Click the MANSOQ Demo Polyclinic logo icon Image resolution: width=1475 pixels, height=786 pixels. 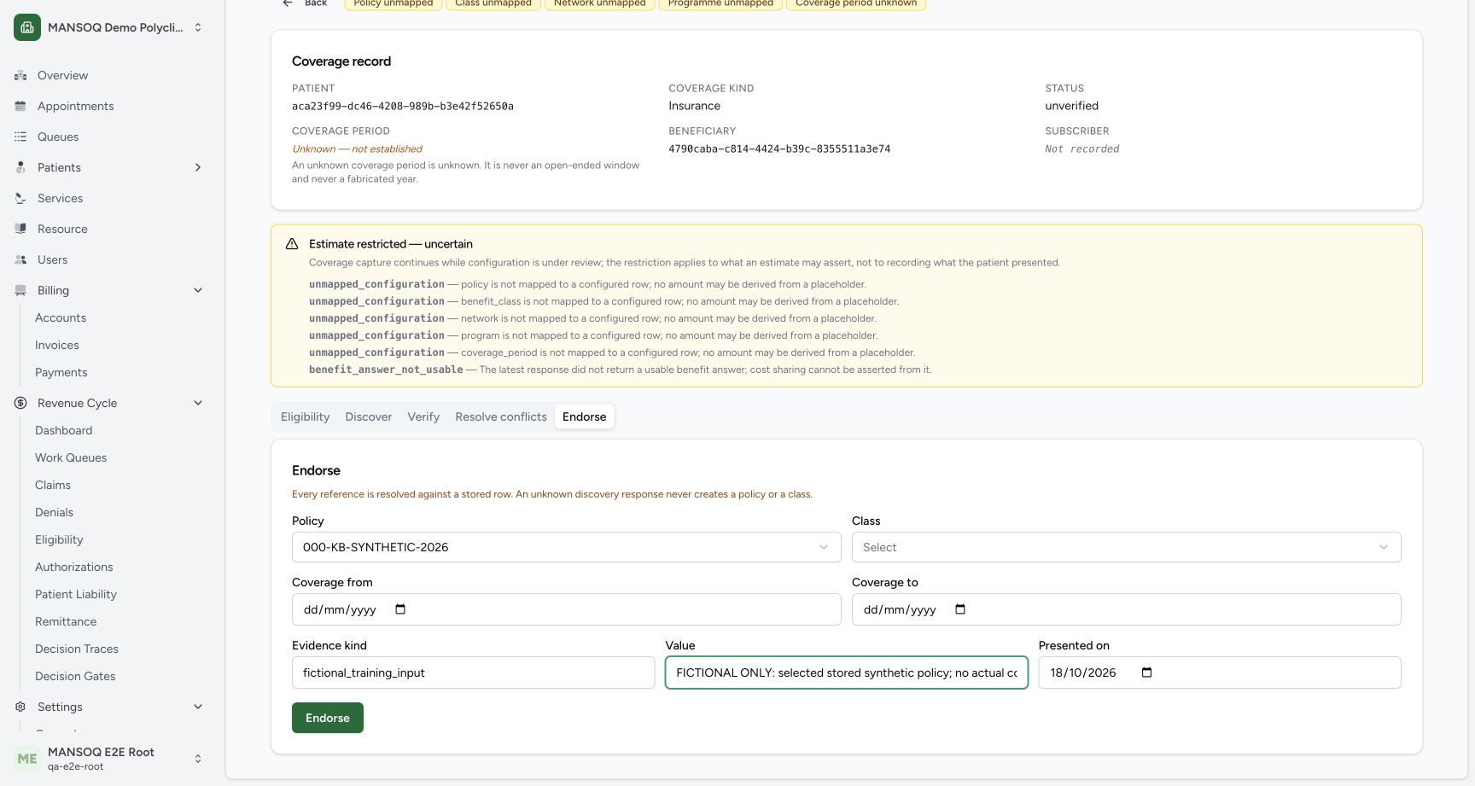point(27,27)
